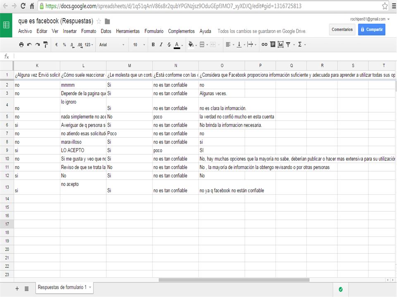Screen dimensions: 397x297
Task: Select column K header
Action: coord(37,66)
